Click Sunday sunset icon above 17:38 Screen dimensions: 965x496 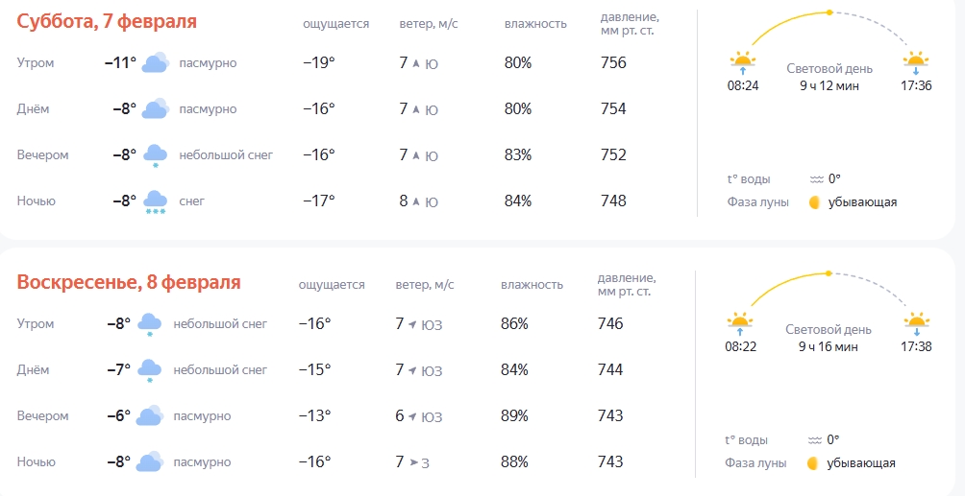click(916, 324)
